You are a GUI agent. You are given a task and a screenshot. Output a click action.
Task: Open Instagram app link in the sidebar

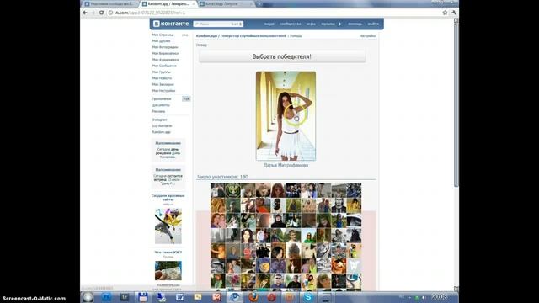(x=159, y=120)
